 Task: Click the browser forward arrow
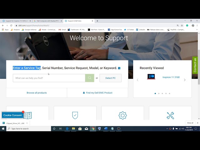(7, 26)
